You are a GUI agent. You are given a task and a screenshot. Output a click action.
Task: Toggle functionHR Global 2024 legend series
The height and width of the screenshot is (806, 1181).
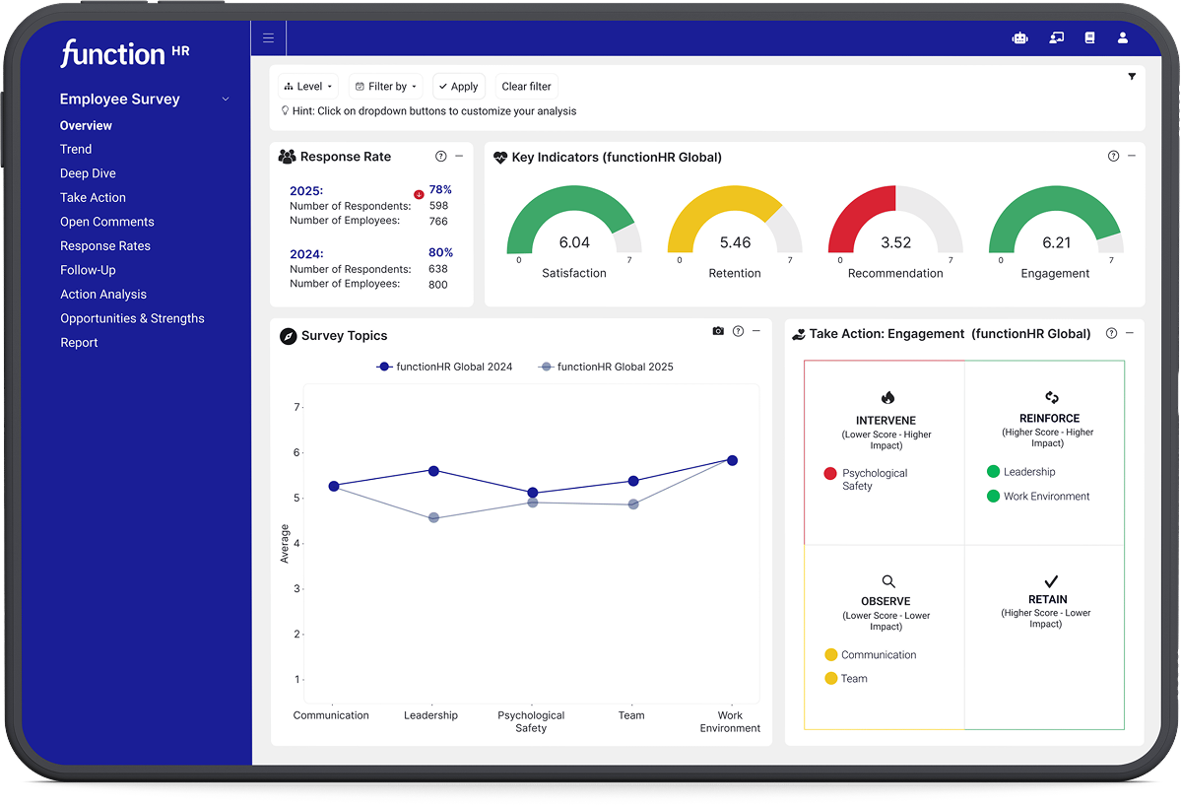(444, 367)
